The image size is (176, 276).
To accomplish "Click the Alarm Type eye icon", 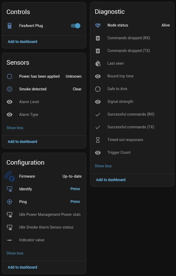I will (10, 115).
